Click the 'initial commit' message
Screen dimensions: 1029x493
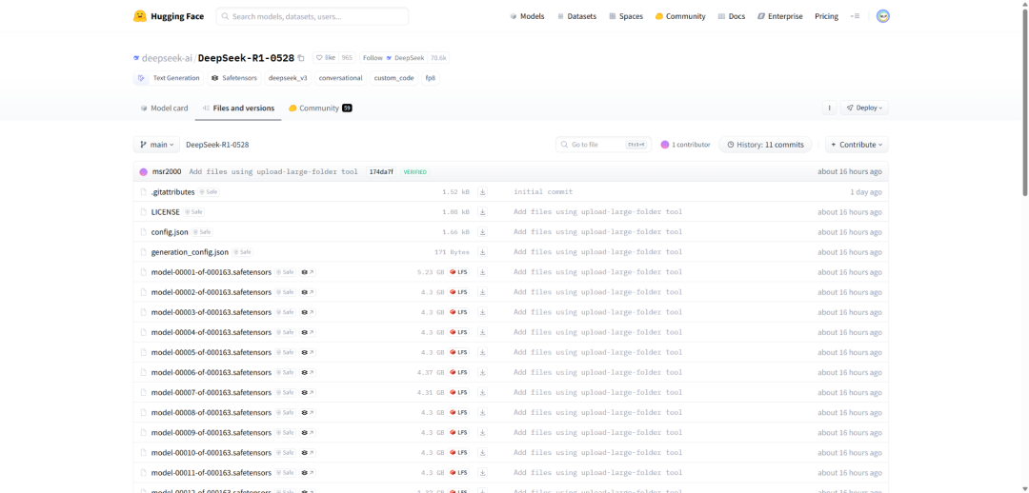click(543, 192)
